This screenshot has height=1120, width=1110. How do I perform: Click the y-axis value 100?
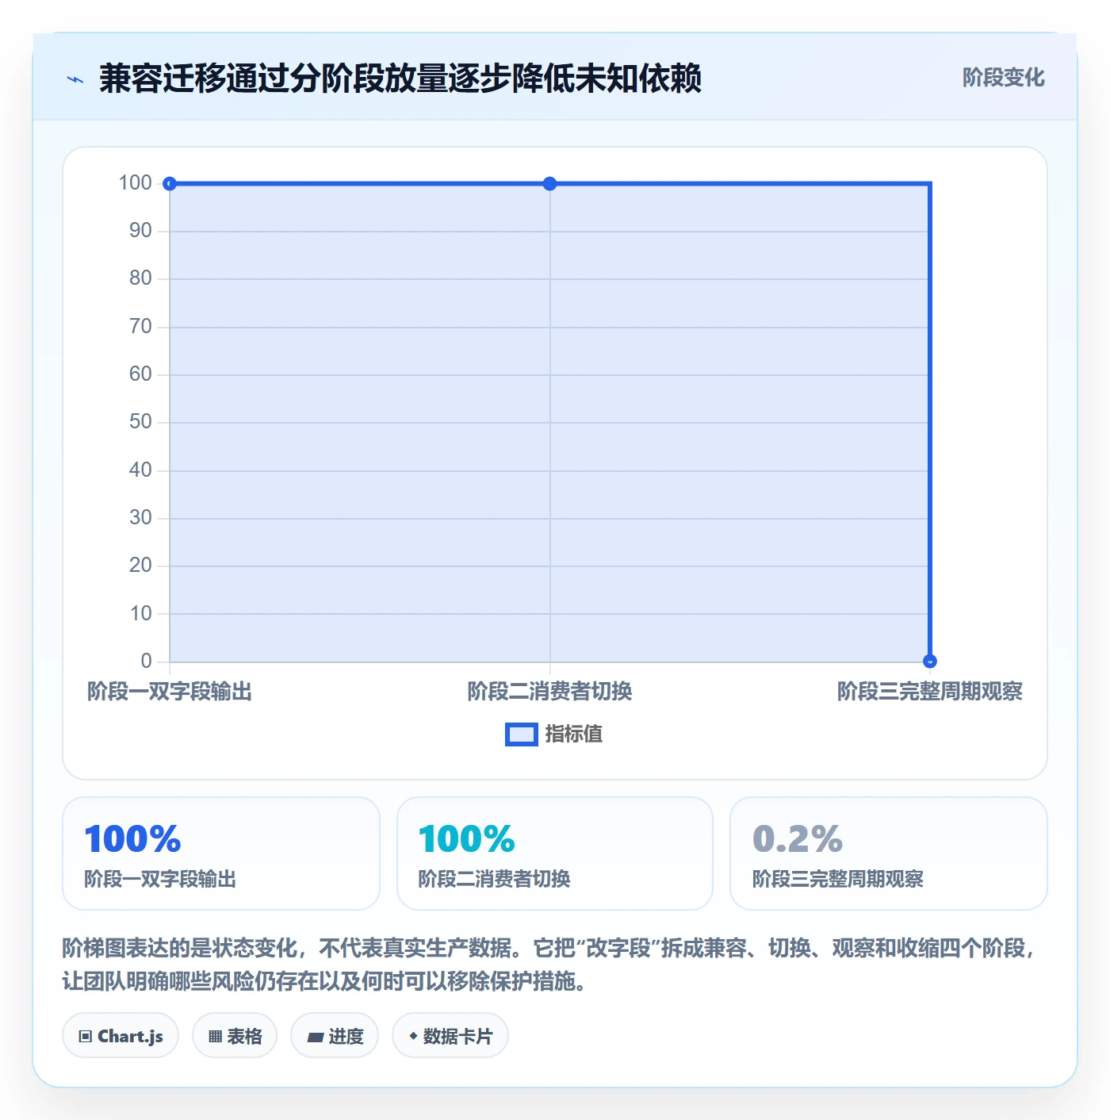point(135,183)
